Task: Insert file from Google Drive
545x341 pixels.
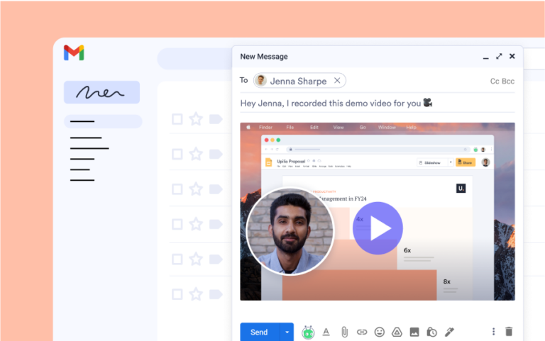Action: pos(397,332)
